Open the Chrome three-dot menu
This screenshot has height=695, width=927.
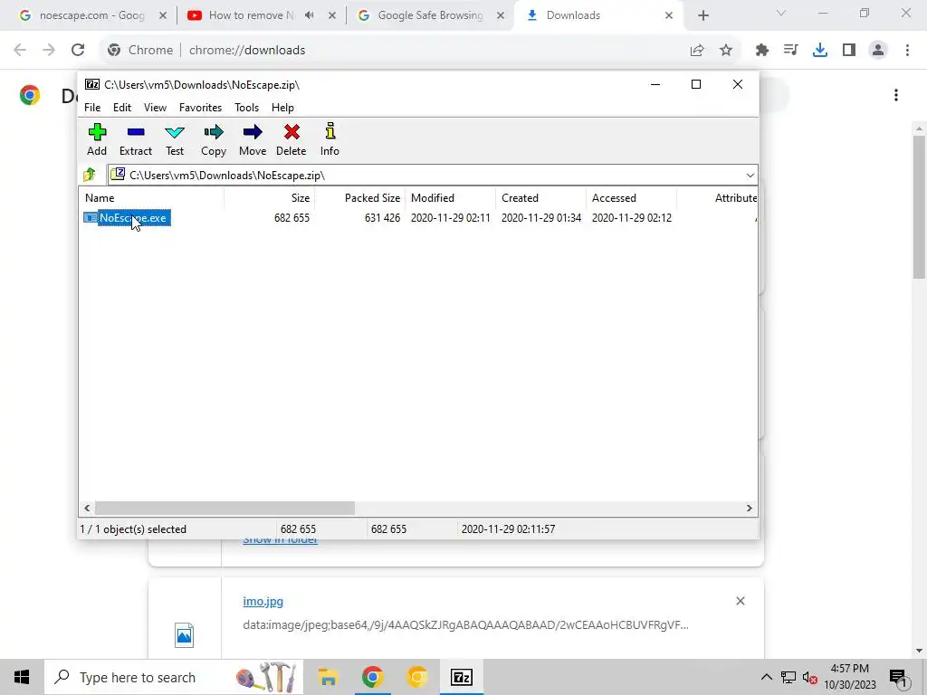(907, 51)
